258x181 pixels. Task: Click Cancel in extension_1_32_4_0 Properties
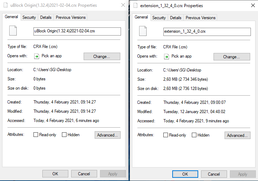[214, 174]
